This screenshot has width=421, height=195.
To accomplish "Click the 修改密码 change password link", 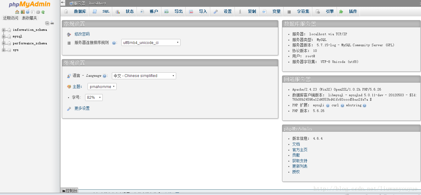I will (x=82, y=34).
